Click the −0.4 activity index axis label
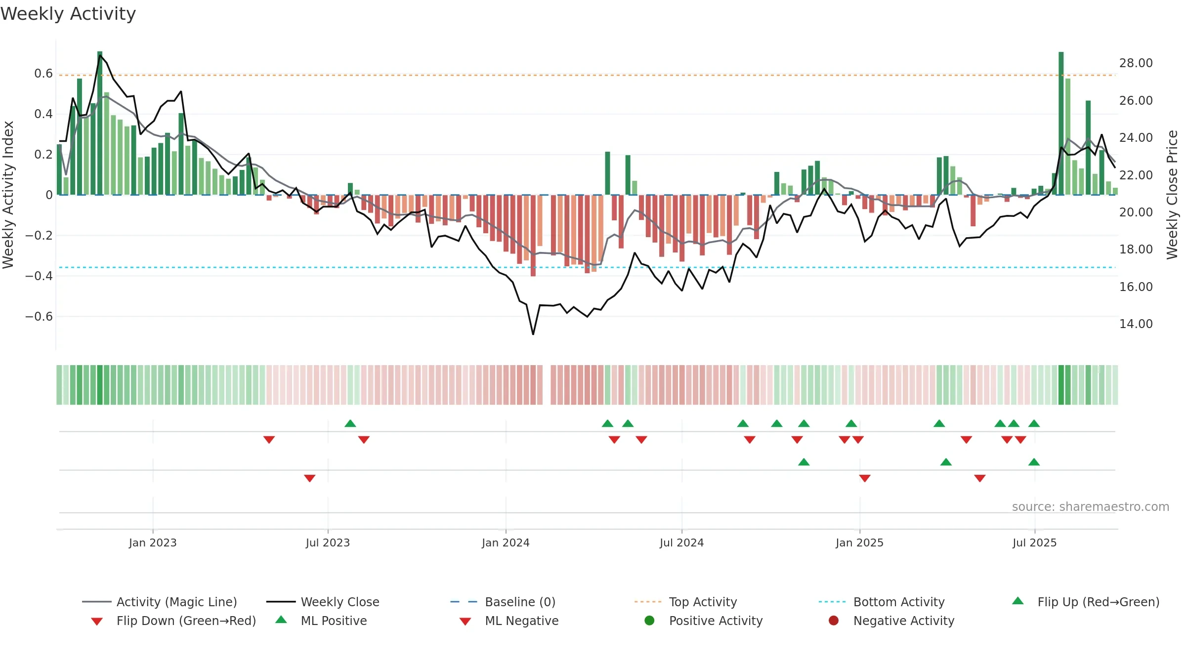Viewport: 1186px width, 667px height. tap(39, 276)
